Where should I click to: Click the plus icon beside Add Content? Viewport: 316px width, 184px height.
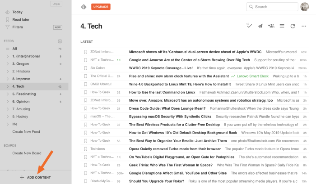click(22, 177)
